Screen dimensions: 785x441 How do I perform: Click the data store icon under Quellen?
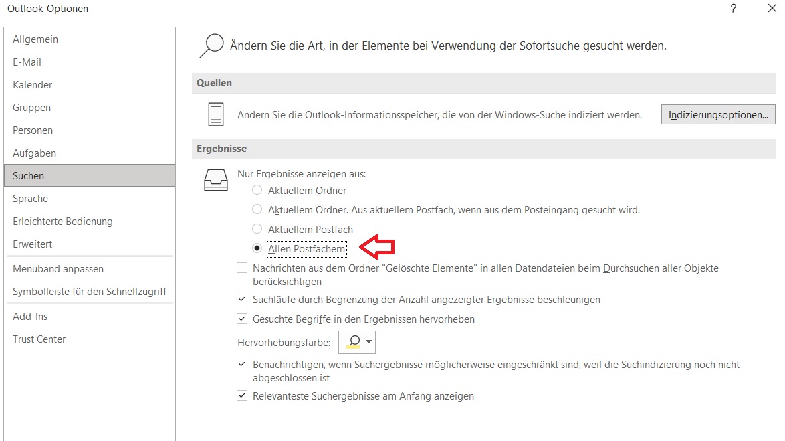tap(216, 114)
